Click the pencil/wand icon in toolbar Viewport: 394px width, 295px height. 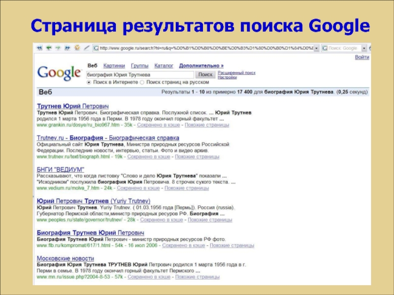click(87, 48)
